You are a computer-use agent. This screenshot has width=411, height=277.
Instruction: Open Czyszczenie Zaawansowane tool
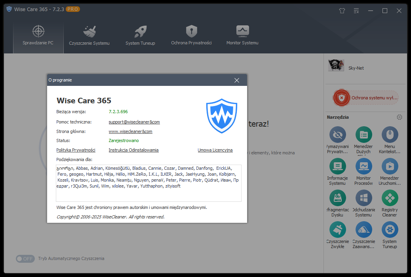(x=363, y=235)
